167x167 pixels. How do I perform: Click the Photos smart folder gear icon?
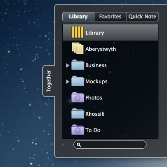click(78, 97)
